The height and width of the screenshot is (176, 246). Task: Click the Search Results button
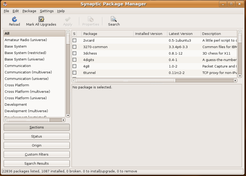point(37,164)
